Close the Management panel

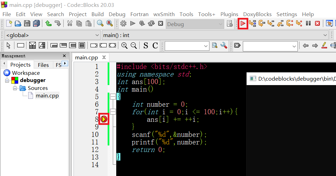click(x=64, y=56)
